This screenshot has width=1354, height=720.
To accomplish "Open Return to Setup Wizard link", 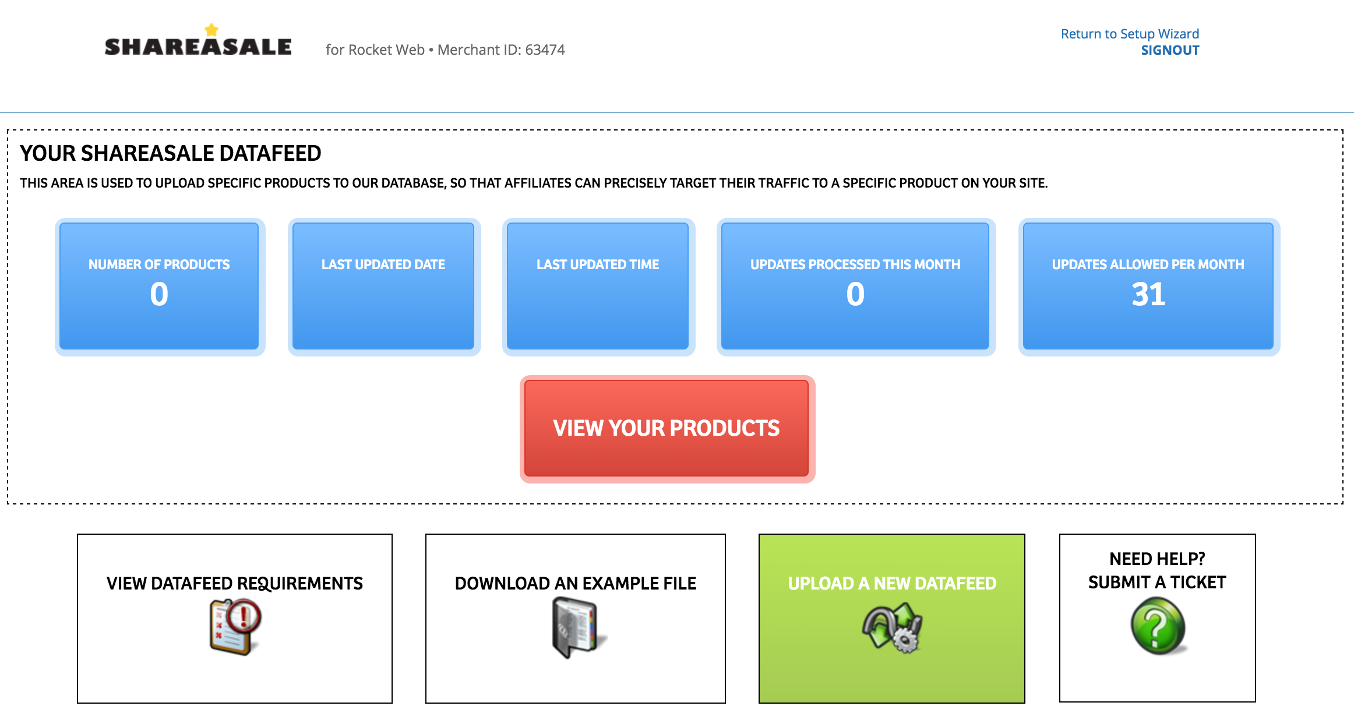I will 1130,34.
